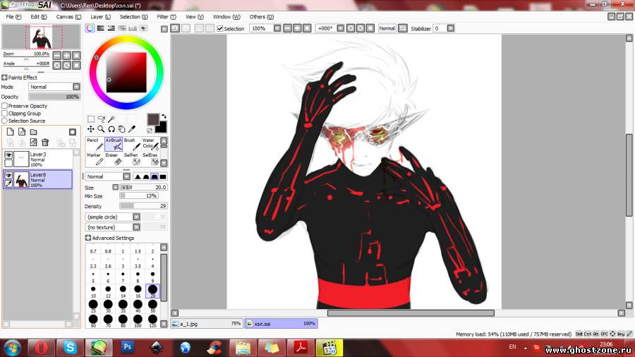Activate the hand pan tool
The height and width of the screenshot is (357, 635).
(x=121, y=129)
